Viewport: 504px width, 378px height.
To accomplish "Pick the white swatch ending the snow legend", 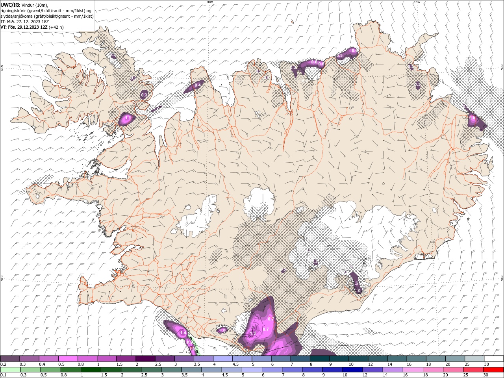I will (494, 359).
